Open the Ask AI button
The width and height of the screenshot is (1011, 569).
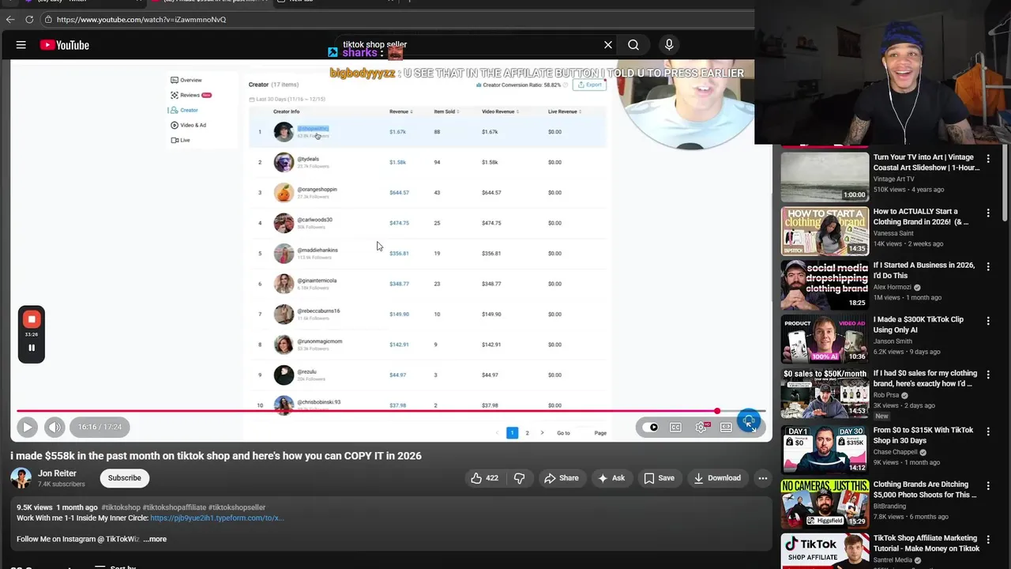pyautogui.click(x=611, y=478)
